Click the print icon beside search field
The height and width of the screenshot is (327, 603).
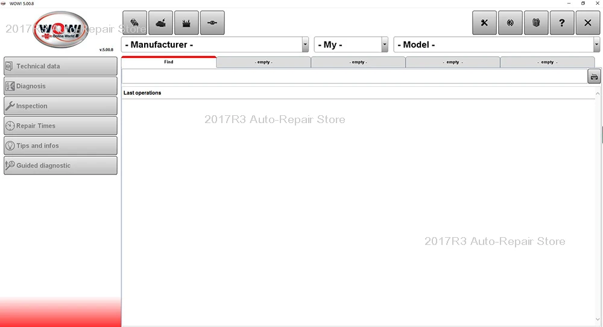point(594,77)
